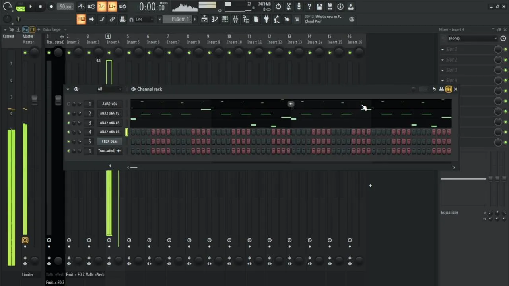509x286 pixels.
Task: Toggle mute LED on Insert 5
Action: (x=129, y=52)
